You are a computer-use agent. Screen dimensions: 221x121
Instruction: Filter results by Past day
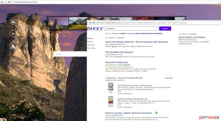90,42
